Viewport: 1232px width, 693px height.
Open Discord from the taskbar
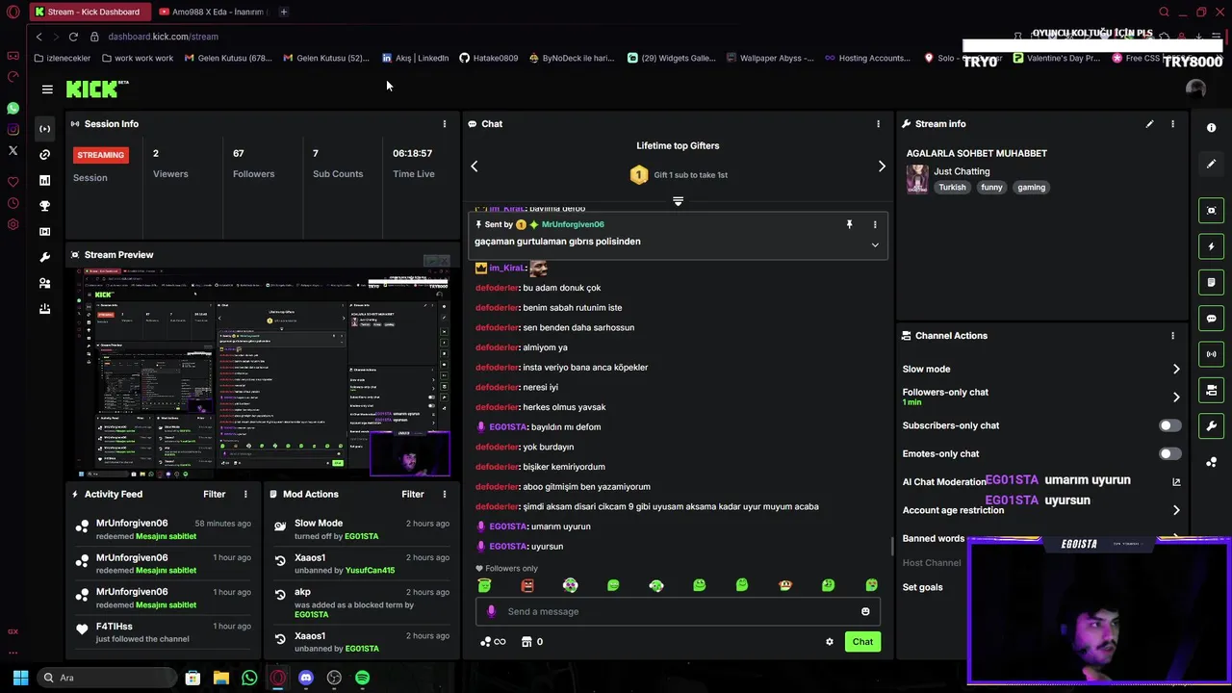tap(306, 678)
